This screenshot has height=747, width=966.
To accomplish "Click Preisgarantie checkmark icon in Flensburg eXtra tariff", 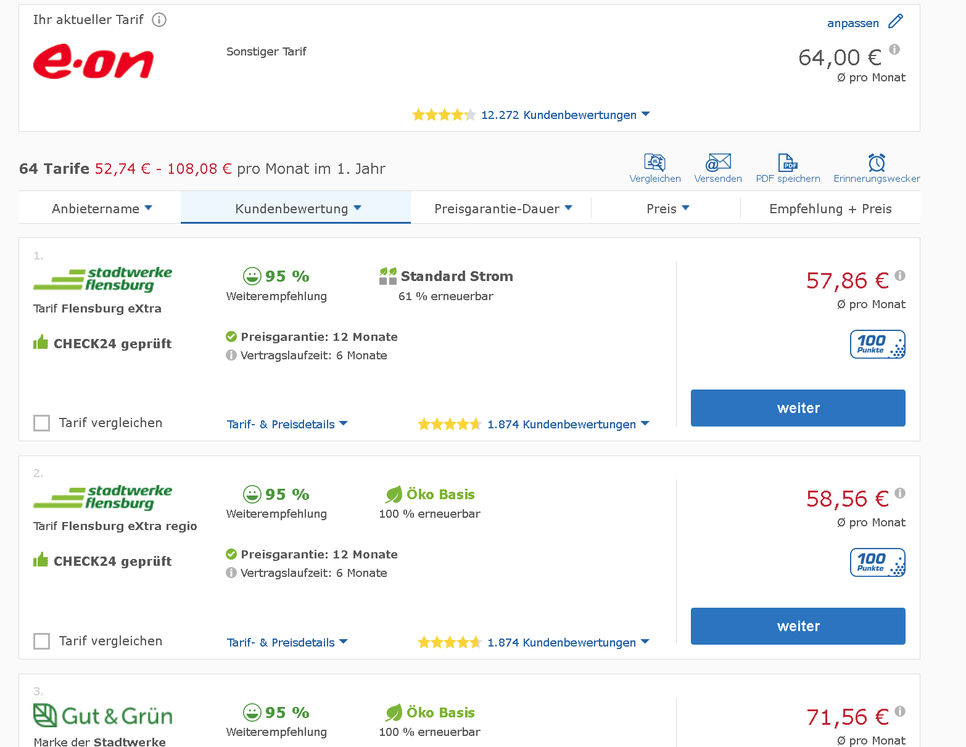I will [x=231, y=337].
